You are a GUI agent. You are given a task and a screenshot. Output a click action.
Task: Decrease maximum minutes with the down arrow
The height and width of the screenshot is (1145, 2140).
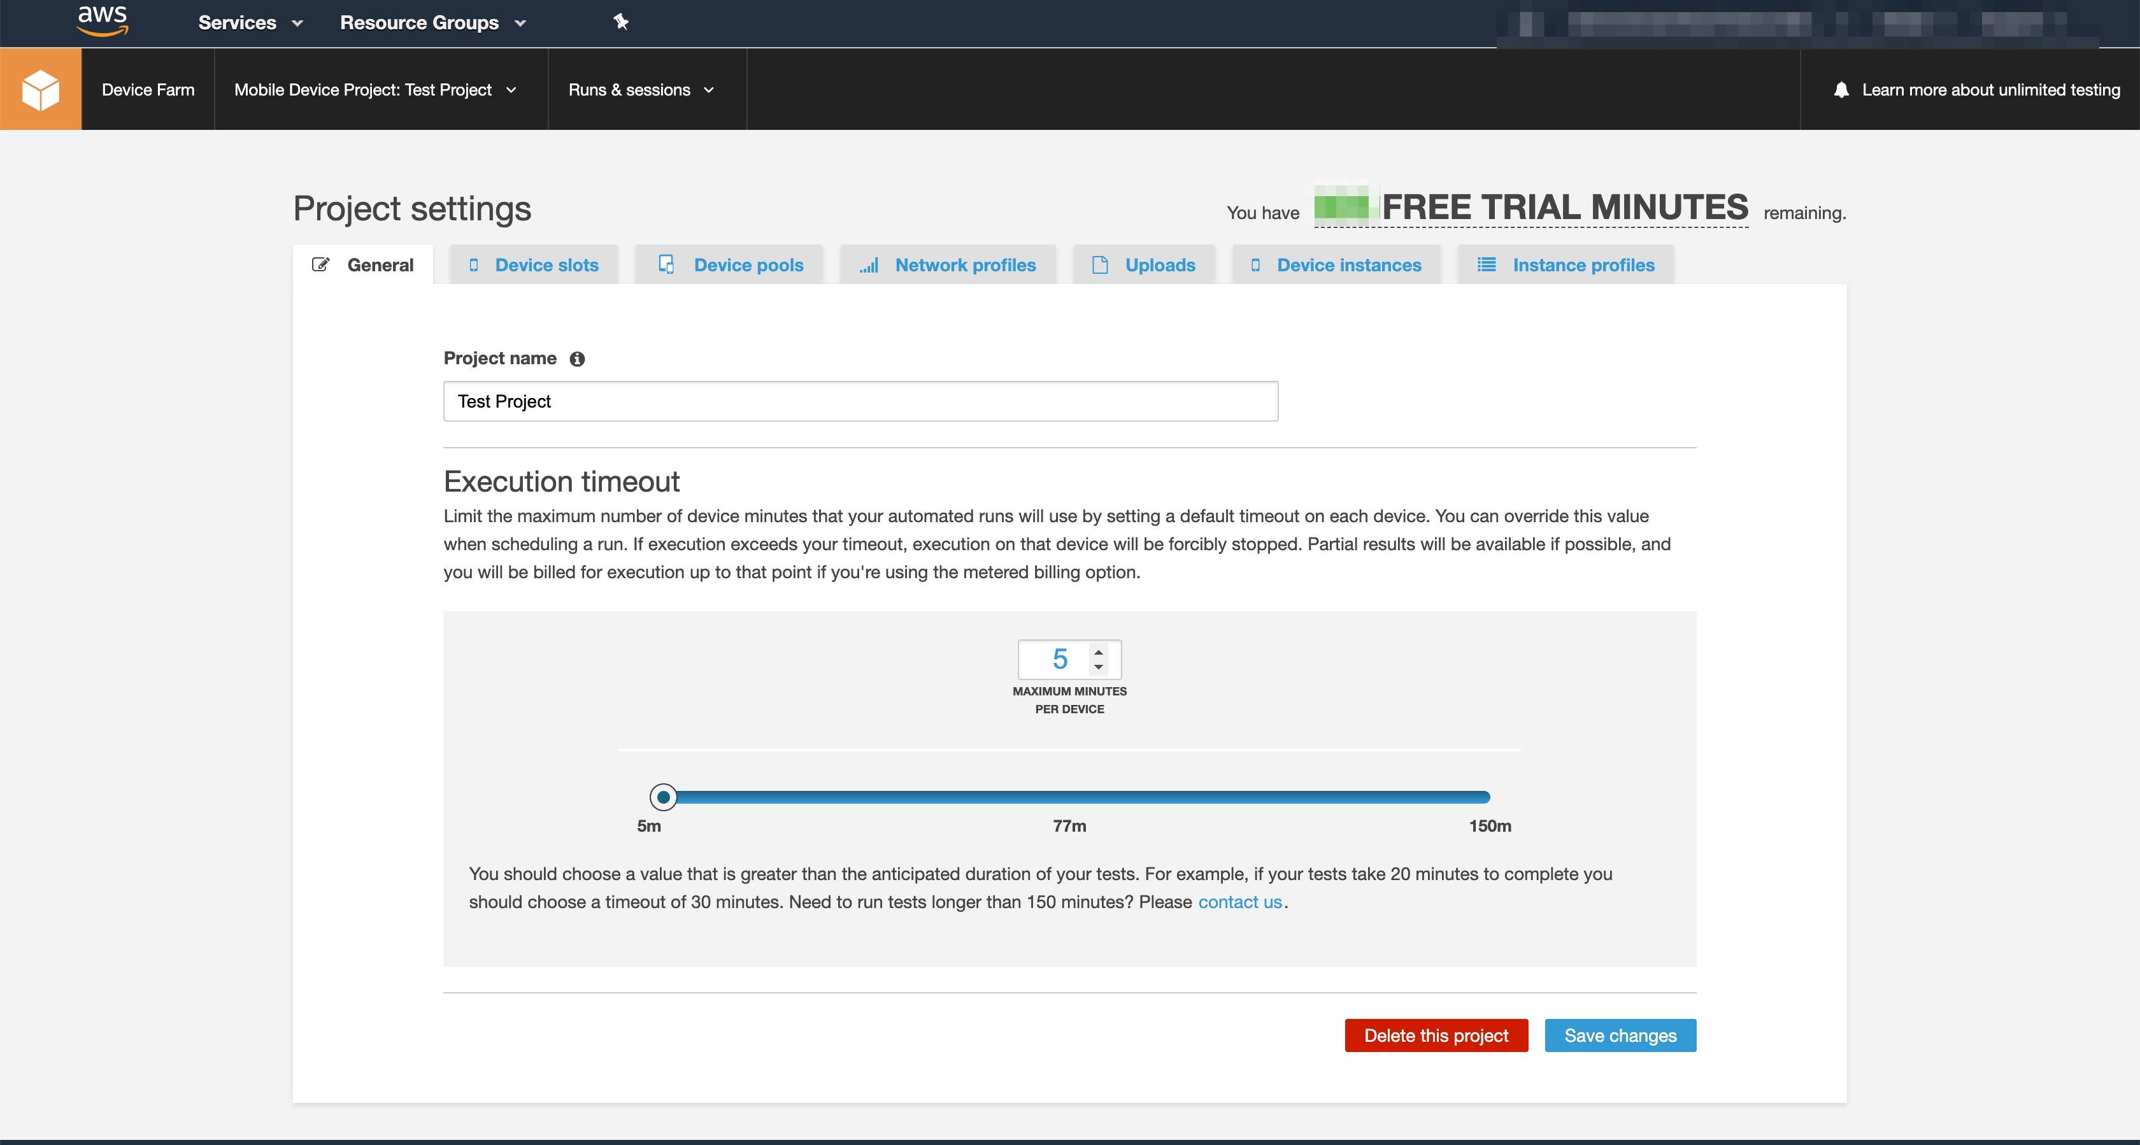coord(1098,667)
